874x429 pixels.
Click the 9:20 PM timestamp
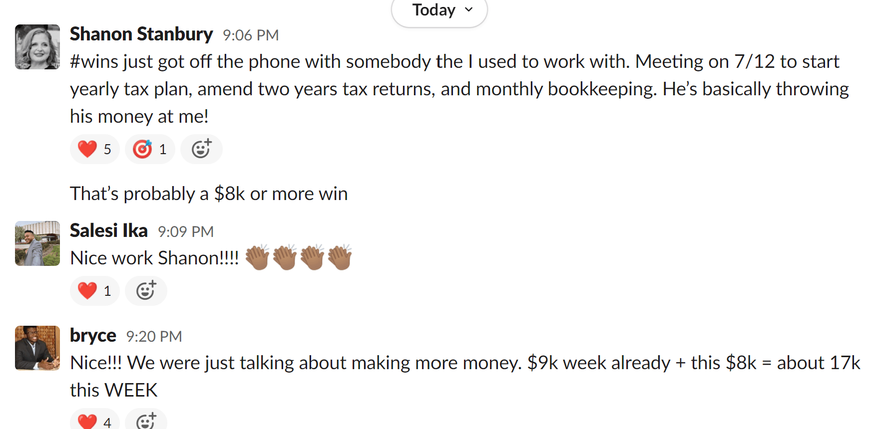point(154,336)
